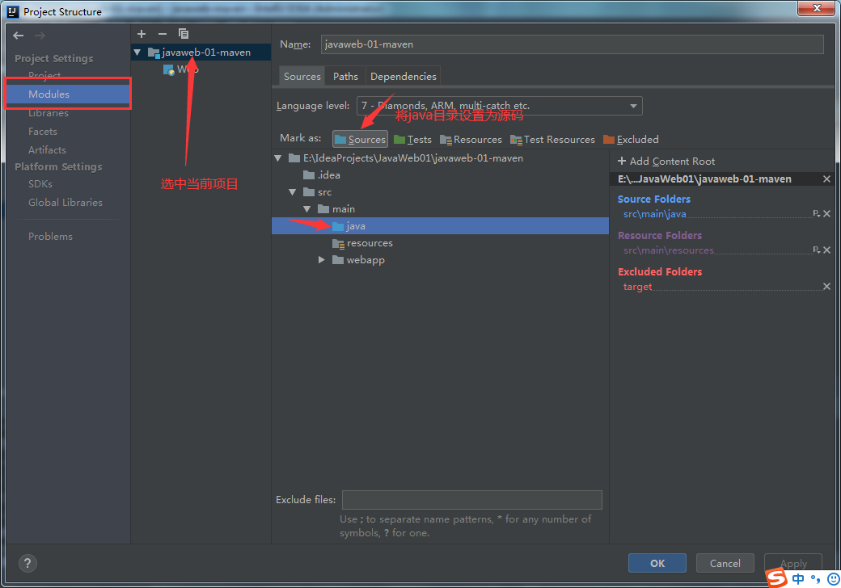Focus the module Name field
Screen dimensions: 841x588
[x=573, y=44]
